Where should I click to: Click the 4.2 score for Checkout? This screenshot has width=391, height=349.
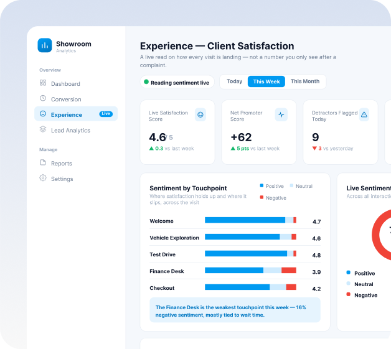316,289
